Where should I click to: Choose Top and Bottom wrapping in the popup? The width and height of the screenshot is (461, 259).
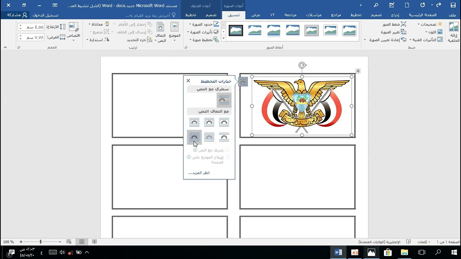pos(224,137)
